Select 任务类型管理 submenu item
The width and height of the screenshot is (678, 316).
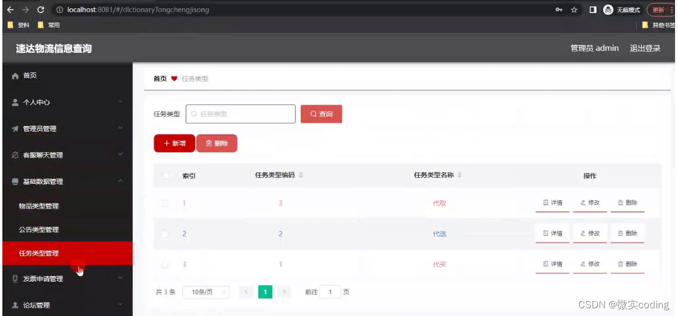pyautogui.click(x=68, y=253)
